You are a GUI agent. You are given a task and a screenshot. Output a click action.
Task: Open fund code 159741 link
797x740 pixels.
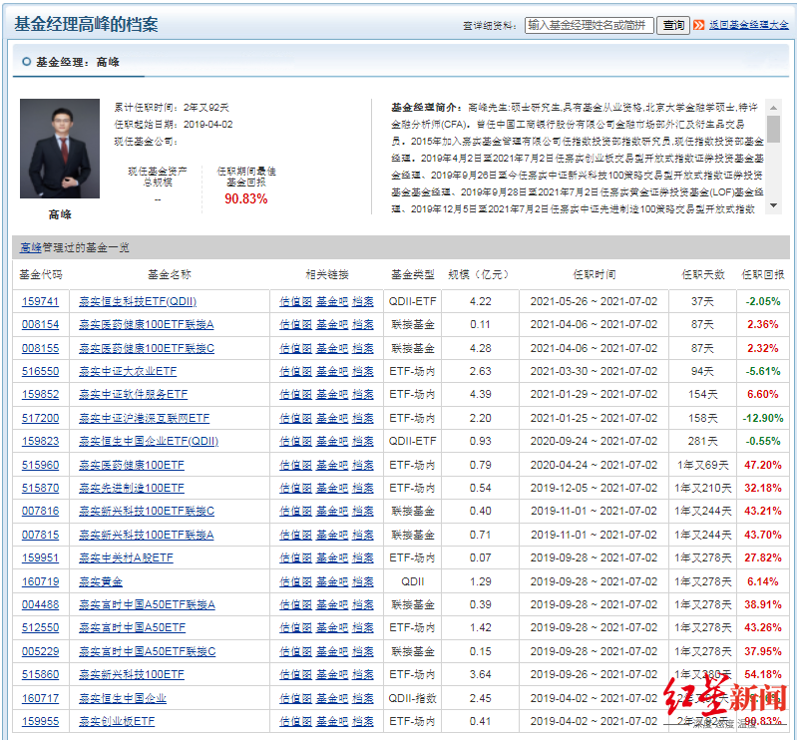pos(40,301)
